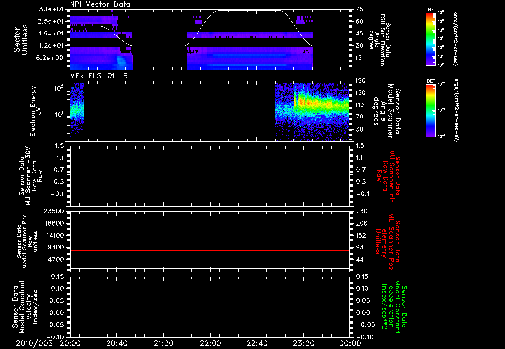Click the 23500 scanner position tick label
The width and height of the screenshot is (505, 349).
point(54,211)
